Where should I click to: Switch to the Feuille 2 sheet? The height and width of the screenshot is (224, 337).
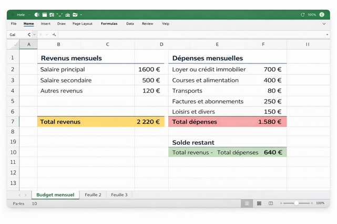(93, 195)
